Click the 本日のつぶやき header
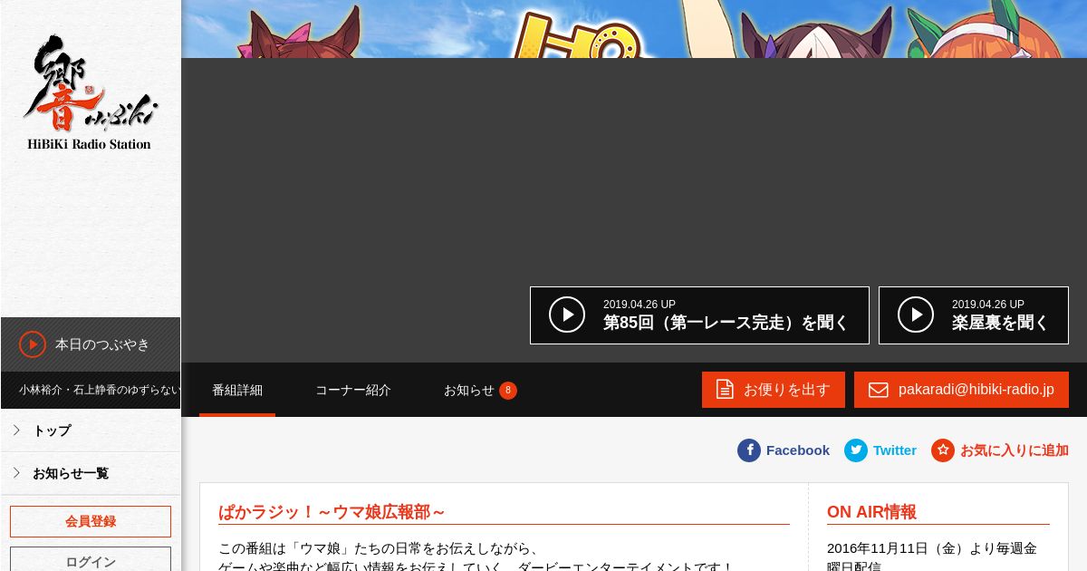This screenshot has width=1087, height=571. pyautogui.click(x=91, y=344)
